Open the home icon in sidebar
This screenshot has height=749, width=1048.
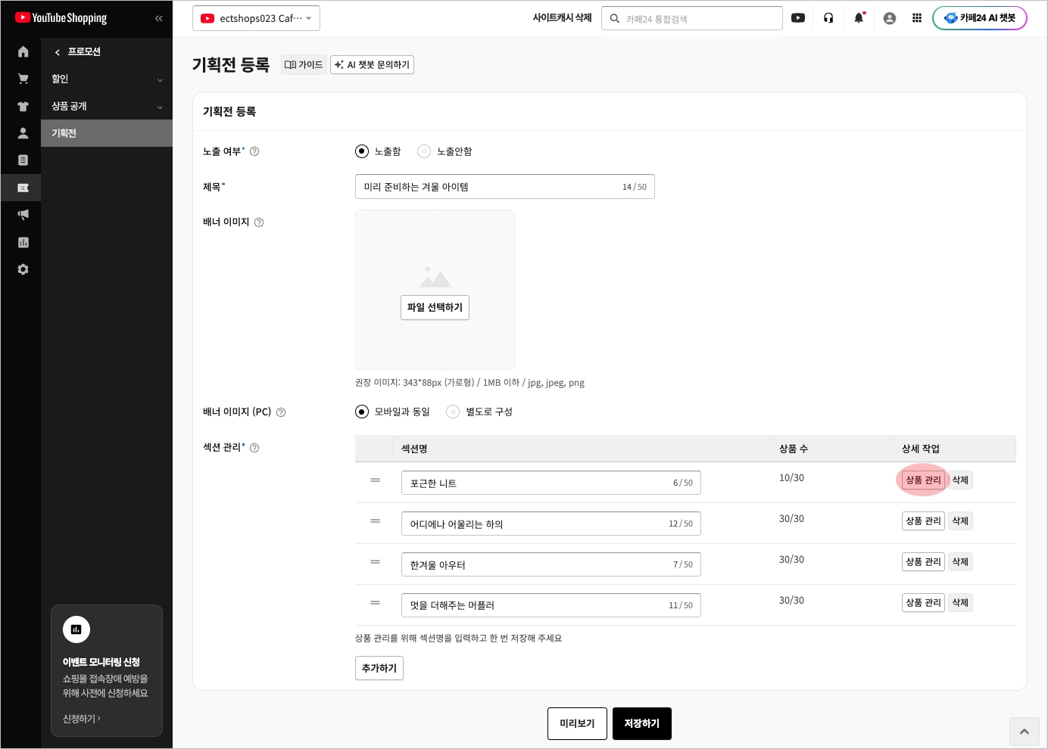[23, 51]
